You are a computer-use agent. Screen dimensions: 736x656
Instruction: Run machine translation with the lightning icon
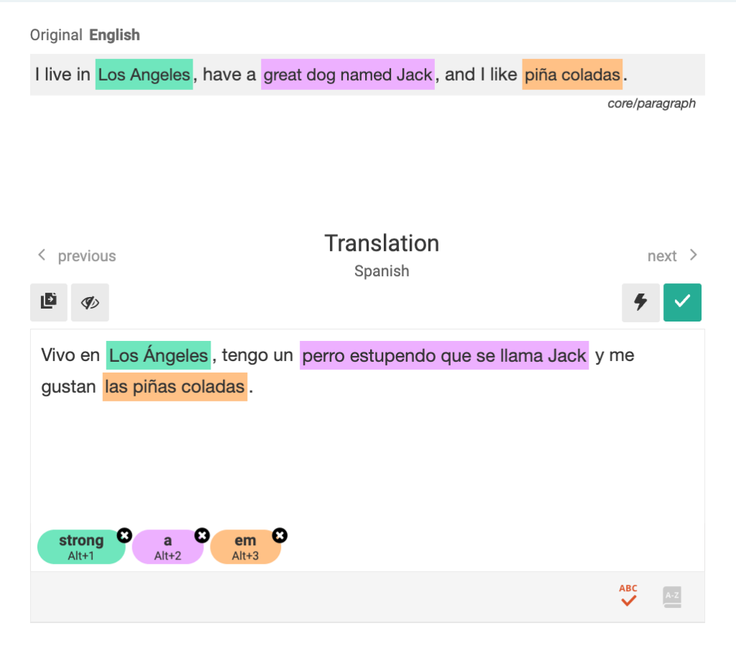point(640,302)
